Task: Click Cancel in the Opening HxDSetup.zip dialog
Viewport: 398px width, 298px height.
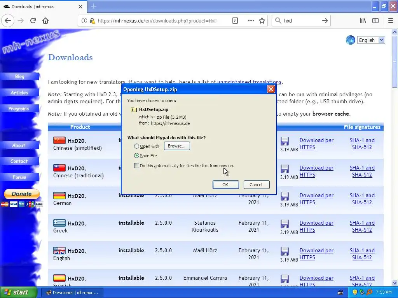Action: pyautogui.click(x=257, y=185)
